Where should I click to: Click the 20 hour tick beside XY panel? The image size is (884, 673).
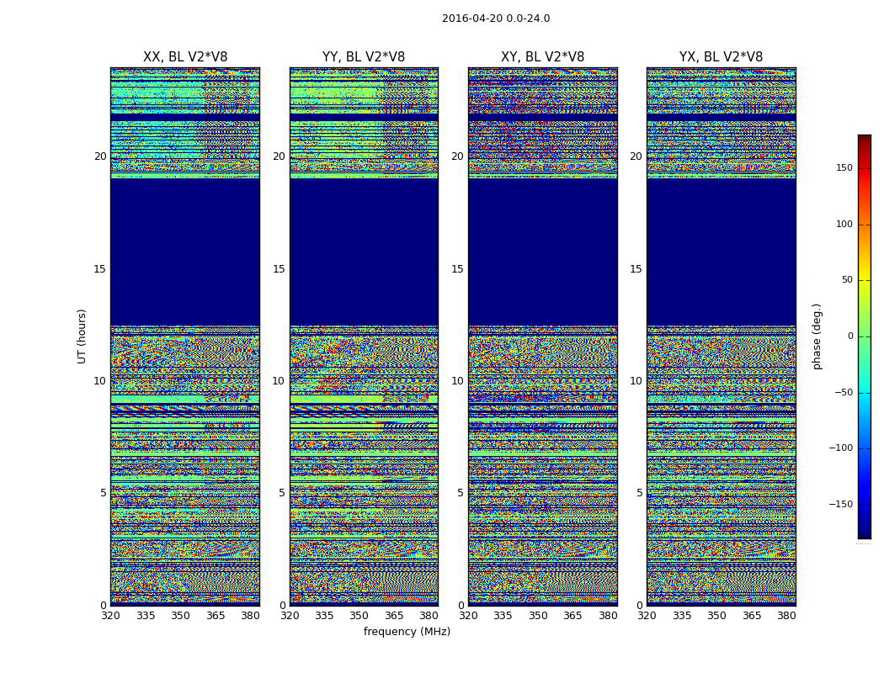[x=457, y=156]
